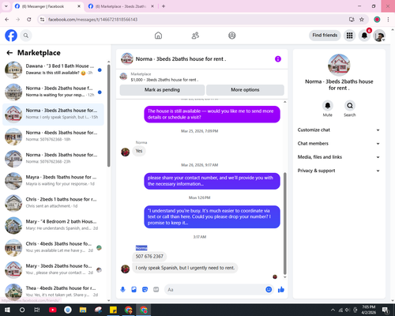Choose a sticker icon
The width and height of the screenshot is (395, 316).
tap(145, 290)
